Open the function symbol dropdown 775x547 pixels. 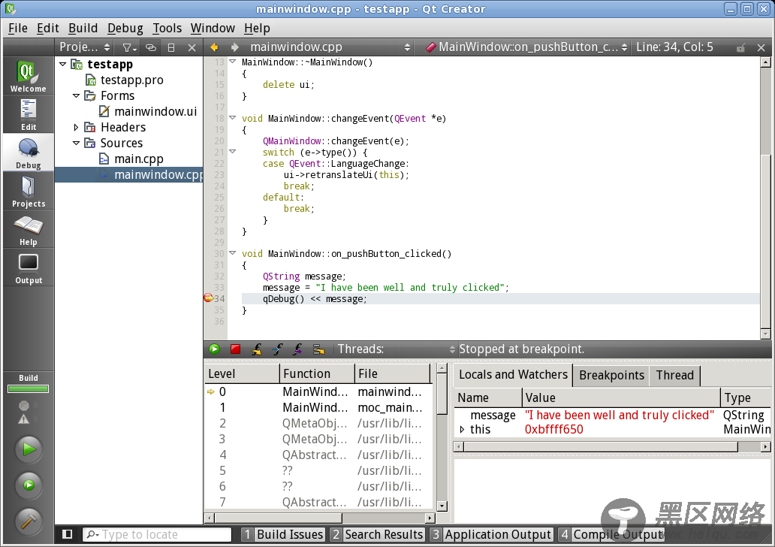click(x=527, y=47)
